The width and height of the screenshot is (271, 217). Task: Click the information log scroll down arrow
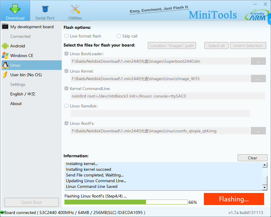pyautogui.click(x=265, y=187)
